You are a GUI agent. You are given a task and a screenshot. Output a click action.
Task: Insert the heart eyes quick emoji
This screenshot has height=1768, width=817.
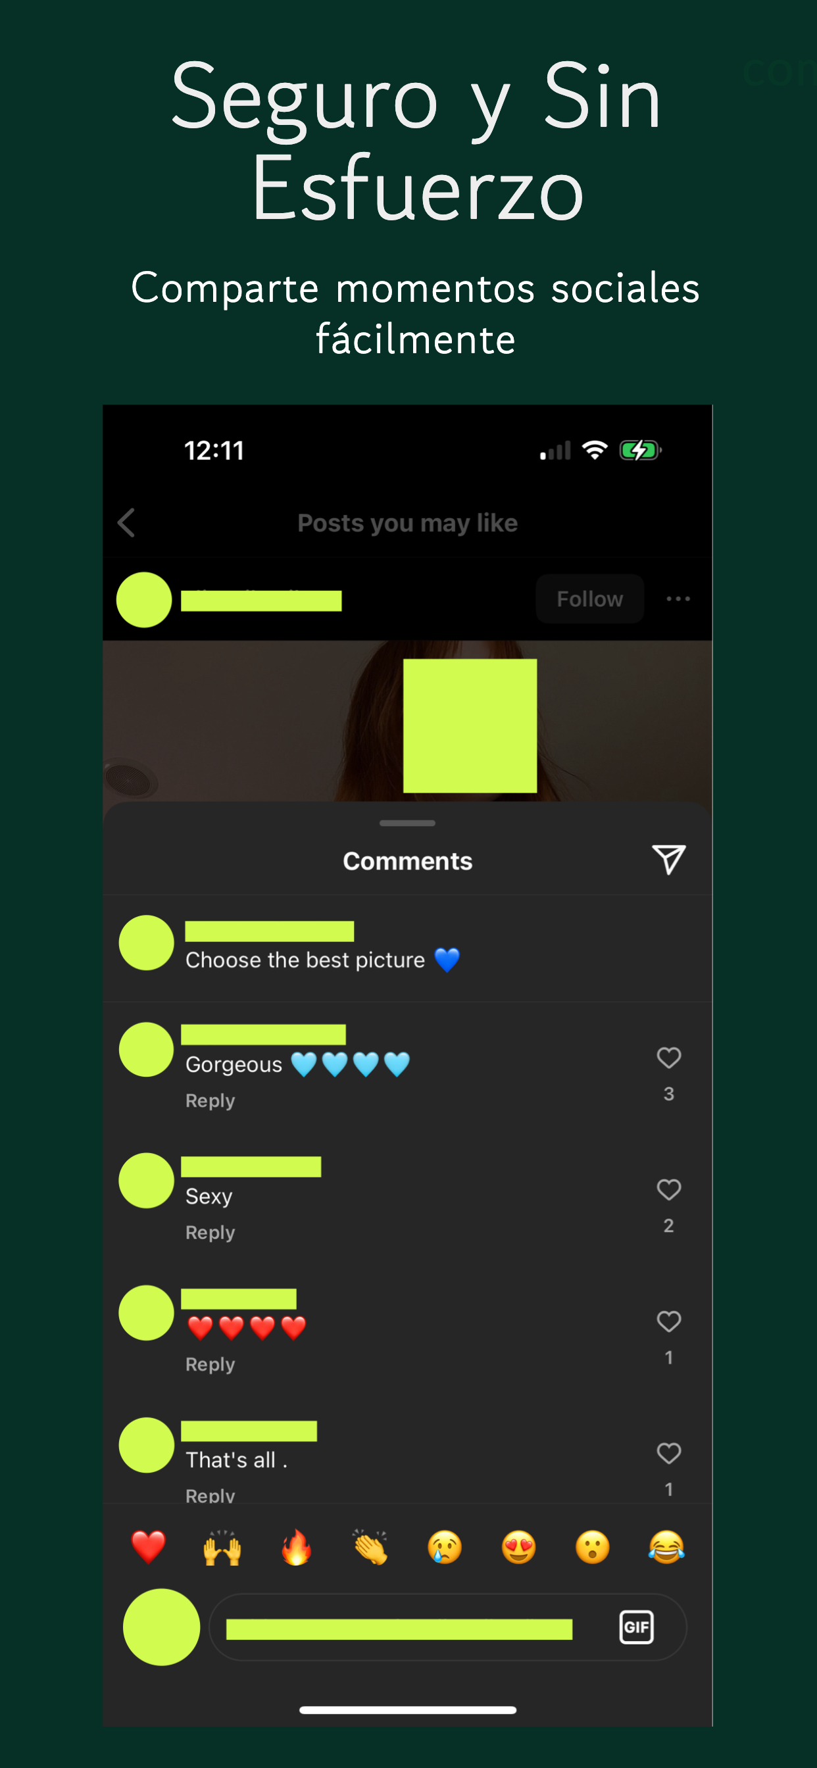[x=519, y=1548]
